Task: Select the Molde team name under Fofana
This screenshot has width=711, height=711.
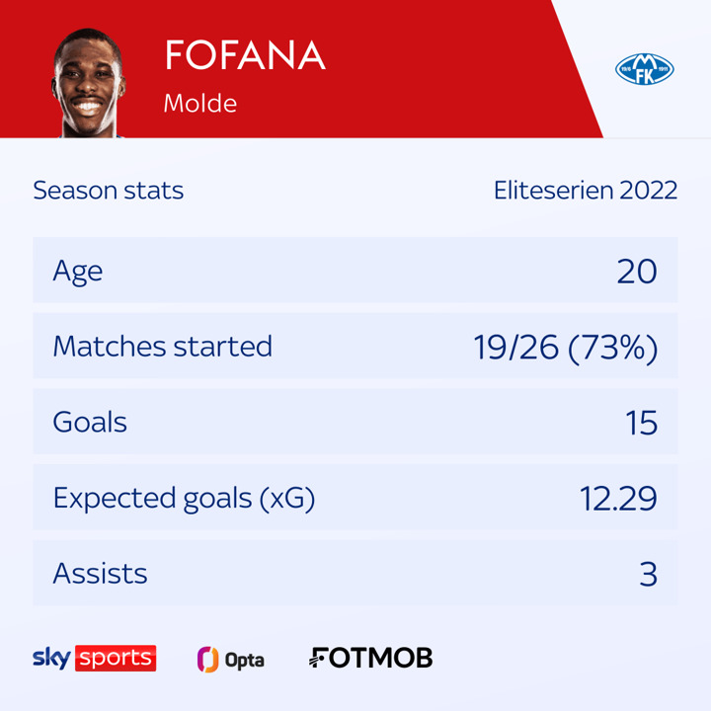Action: [200, 103]
